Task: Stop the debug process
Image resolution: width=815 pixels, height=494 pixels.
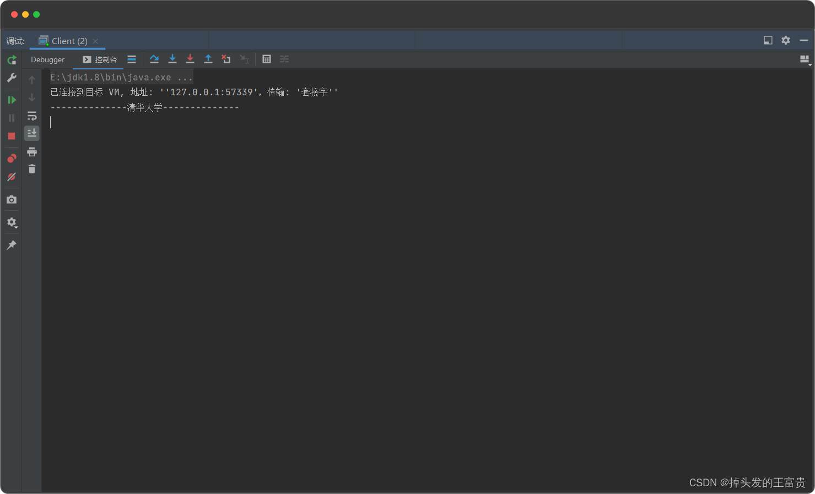Action: [x=12, y=136]
